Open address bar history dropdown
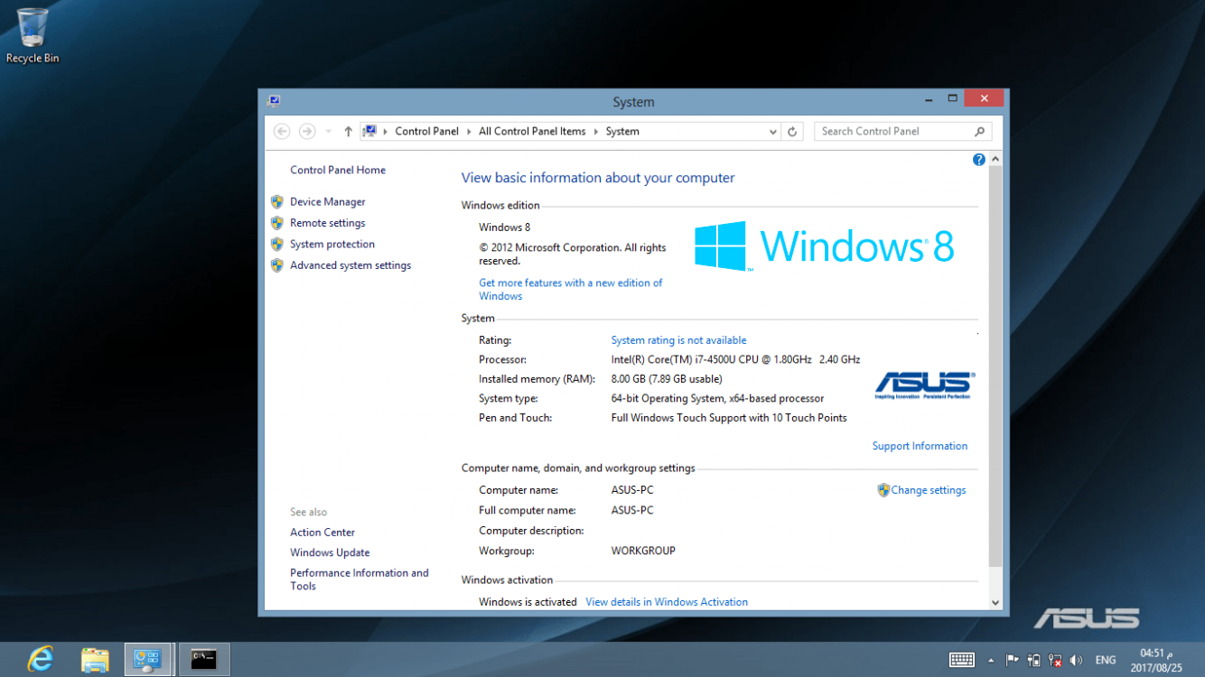The image size is (1205, 677). pyautogui.click(x=772, y=132)
